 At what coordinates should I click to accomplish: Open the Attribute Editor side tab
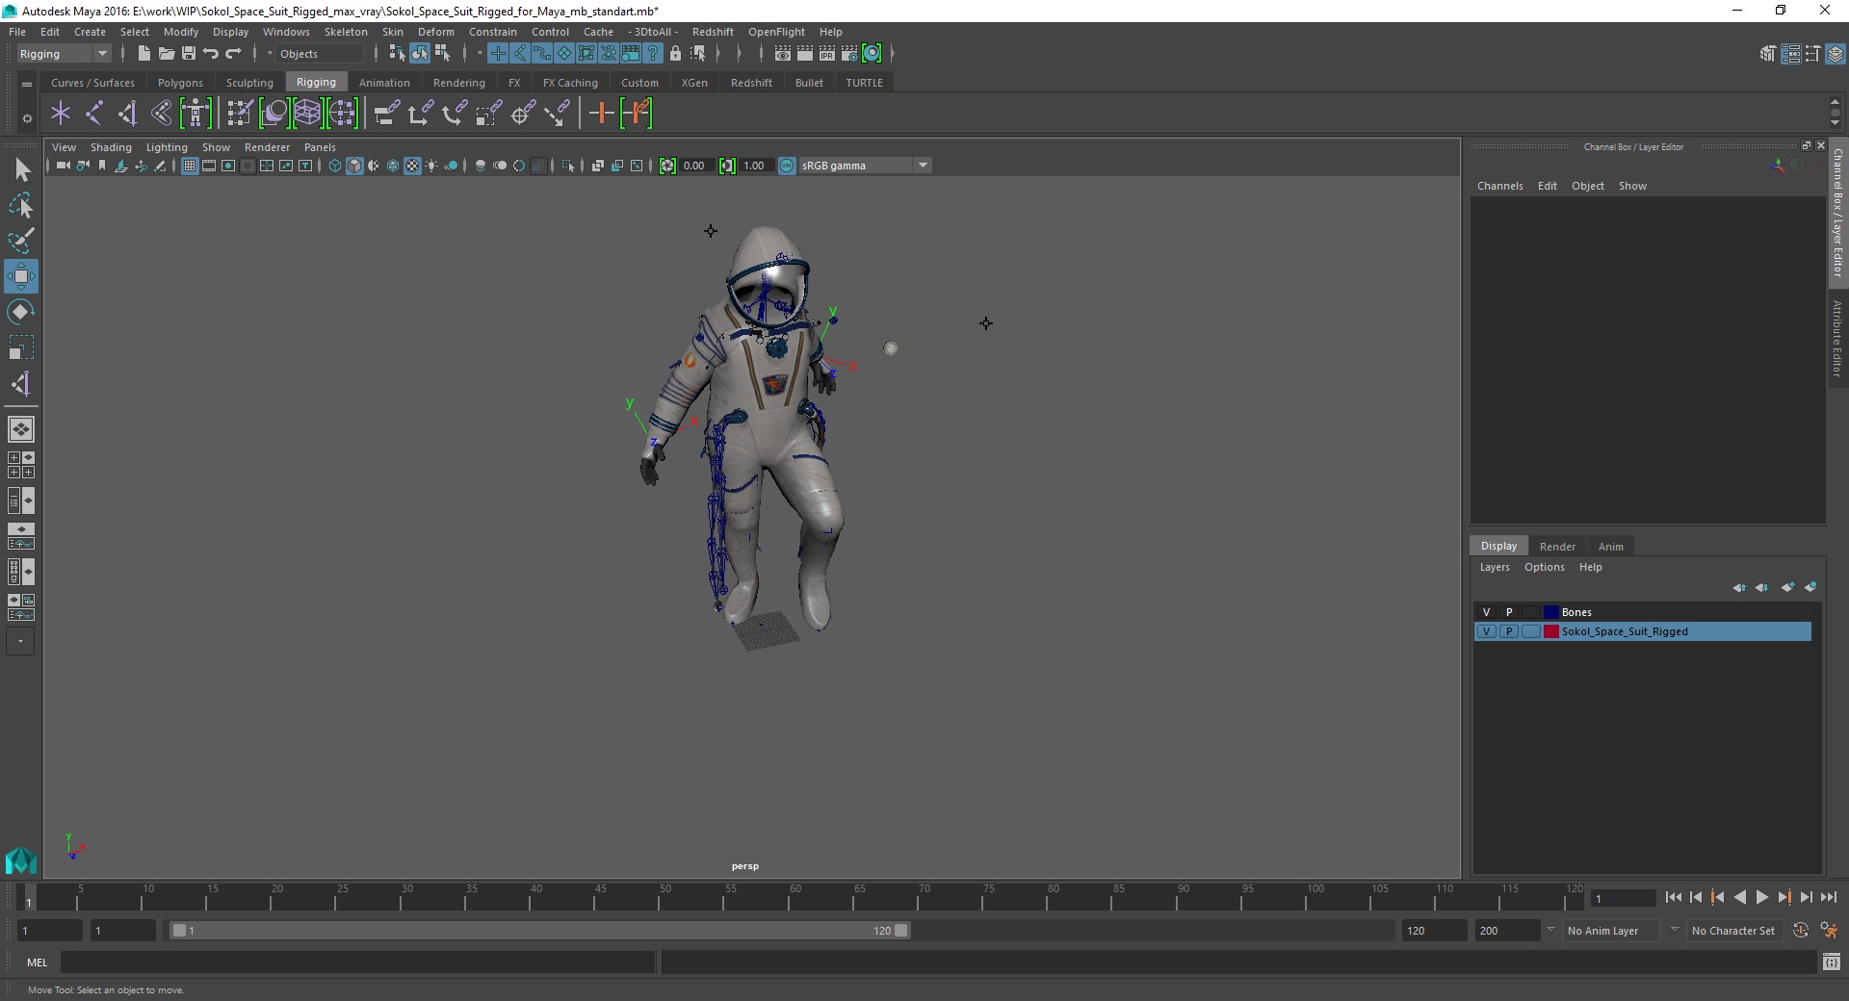point(1837,337)
